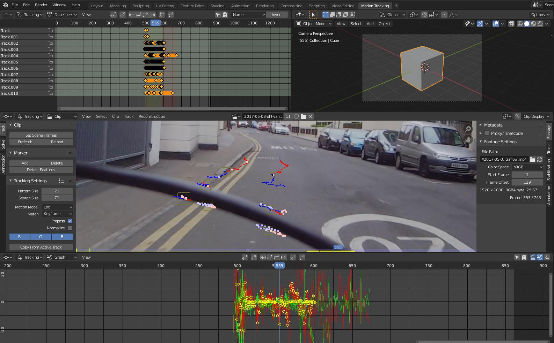Click Frame Offset field showing 129
The width and height of the screenshot is (554, 343).
(x=527, y=182)
